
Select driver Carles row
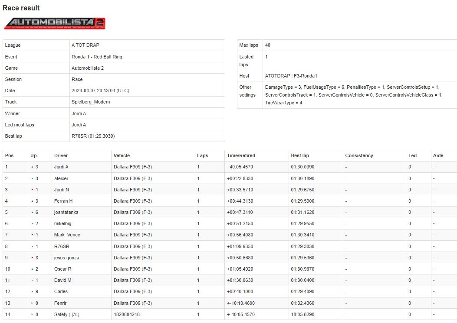(x=230, y=291)
